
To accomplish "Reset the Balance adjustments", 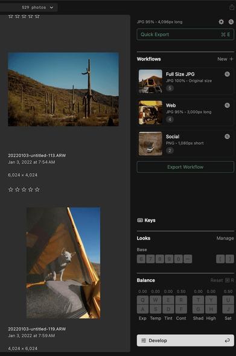I will point(222,280).
